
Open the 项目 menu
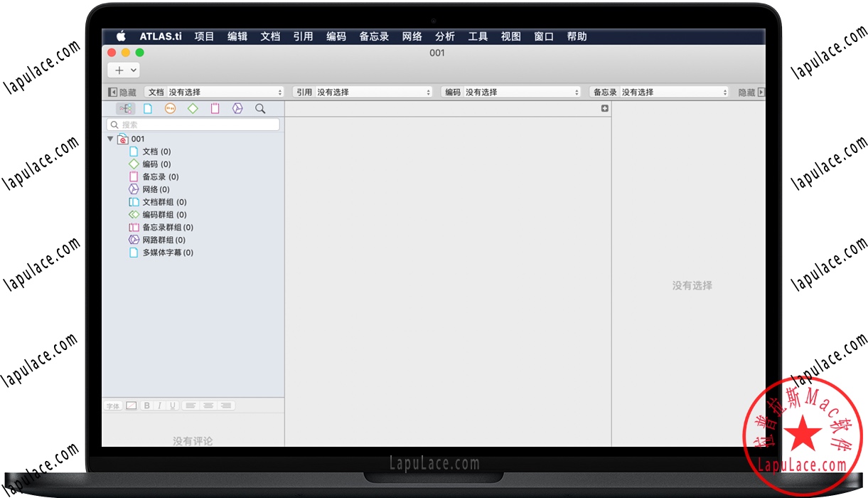click(205, 36)
